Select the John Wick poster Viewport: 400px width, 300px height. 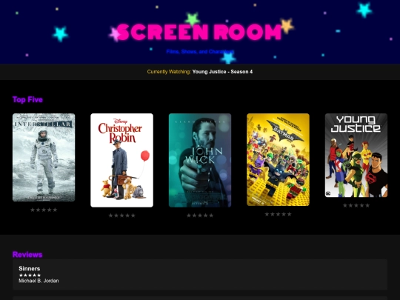[x=200, y=160]
